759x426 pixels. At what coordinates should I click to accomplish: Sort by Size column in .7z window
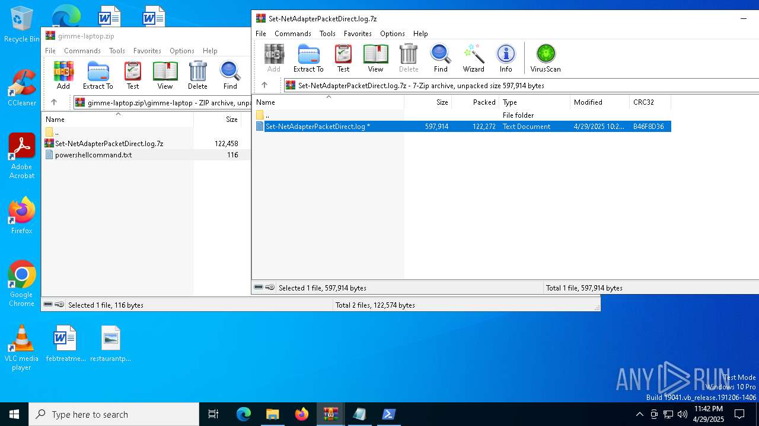428,102
